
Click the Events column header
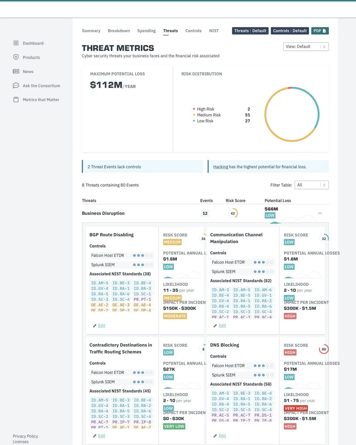(x=206, y=200)
